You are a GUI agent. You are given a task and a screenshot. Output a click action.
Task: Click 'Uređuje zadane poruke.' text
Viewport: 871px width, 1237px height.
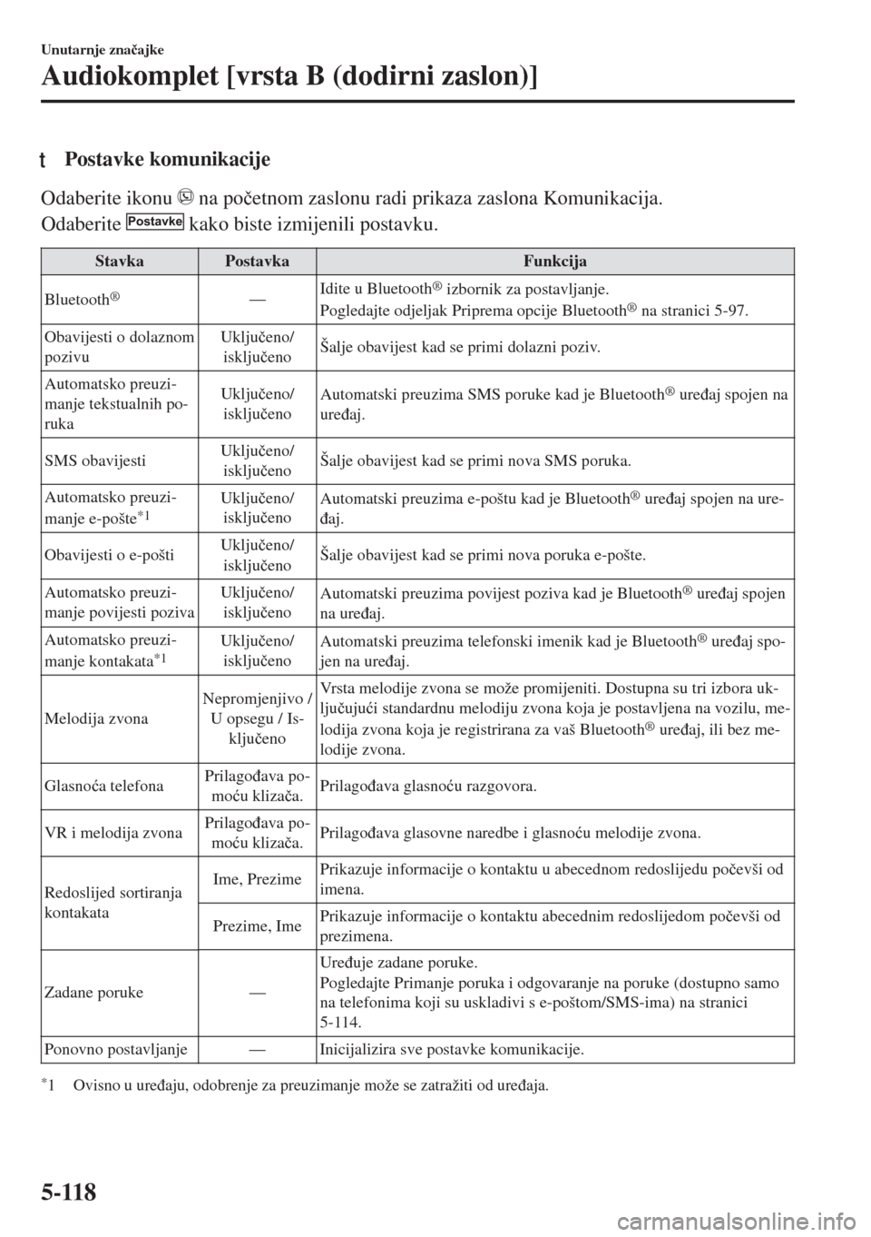(398, 963)
